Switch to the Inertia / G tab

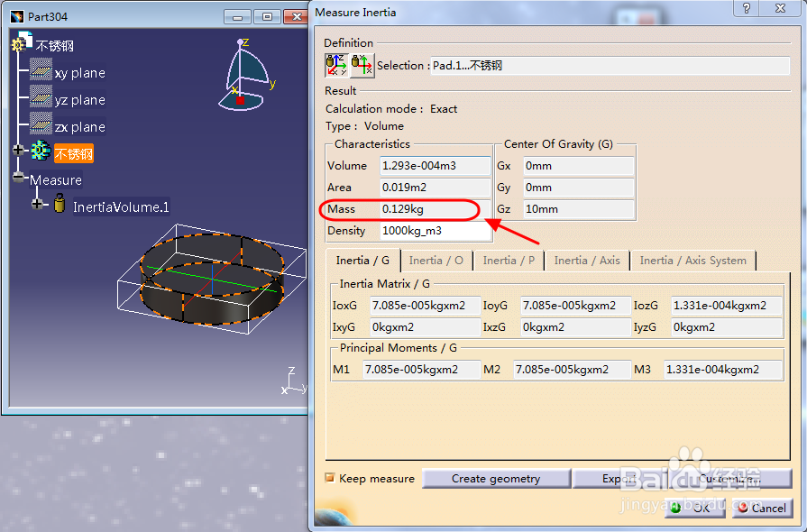[x=362, y=261]
